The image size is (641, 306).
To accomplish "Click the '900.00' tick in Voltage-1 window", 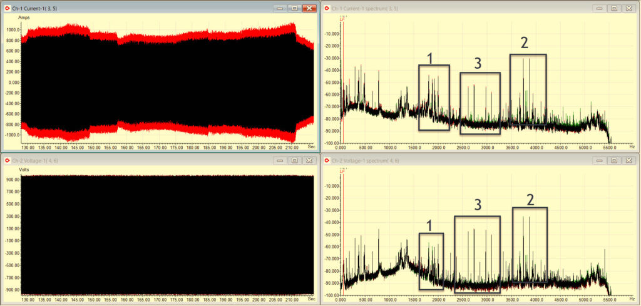I will (x=14, y=180).
